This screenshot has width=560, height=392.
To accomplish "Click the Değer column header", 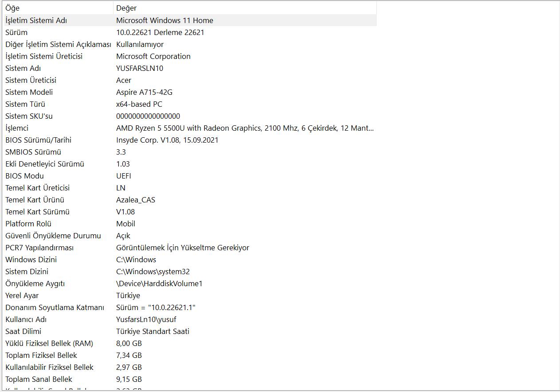I will pos(245,8).
